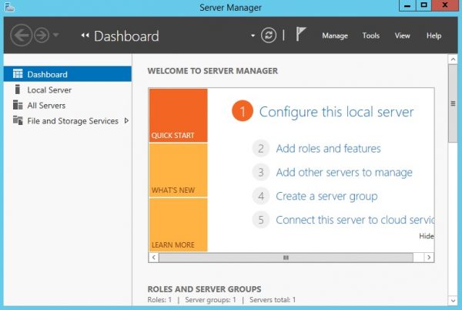Minimize the Server Manager window
The width and height of the screenshot is (462, 310).
(x=407, y=5)
